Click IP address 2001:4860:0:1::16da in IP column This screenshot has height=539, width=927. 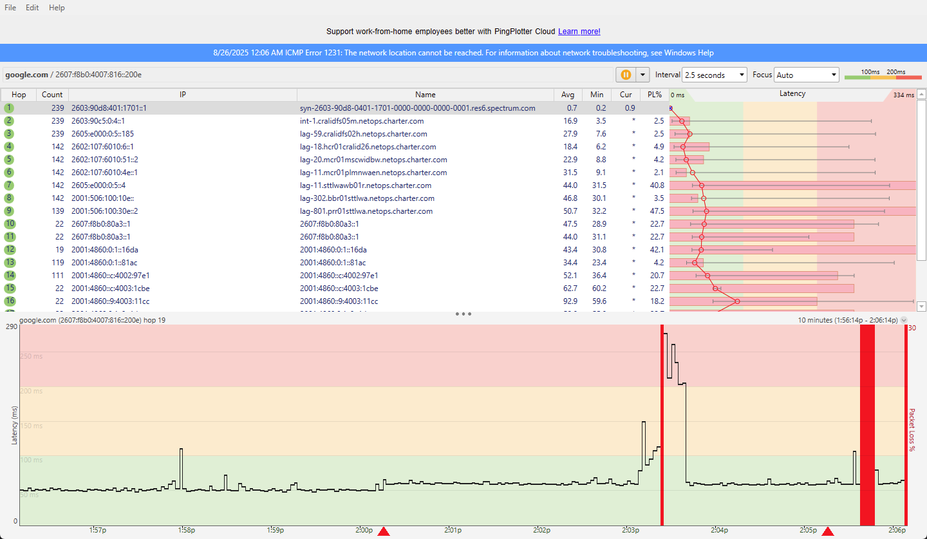click(104, 250)
